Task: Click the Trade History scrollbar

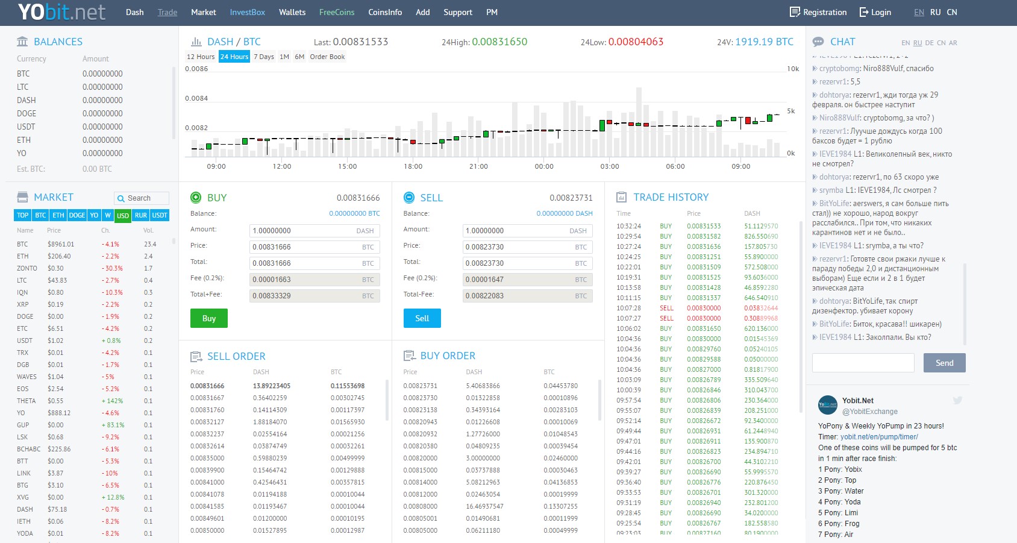Action: pyautogui.click(x=801, y=316)
